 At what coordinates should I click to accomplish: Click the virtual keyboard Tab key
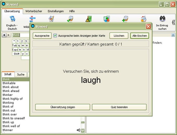pos(15,45)
